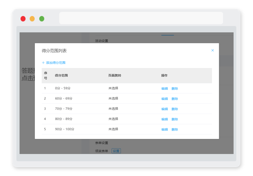
Task: Click the 页面跳转 column header
Action: coord(115,75)
